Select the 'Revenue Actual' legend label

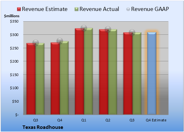click(99, 9)
